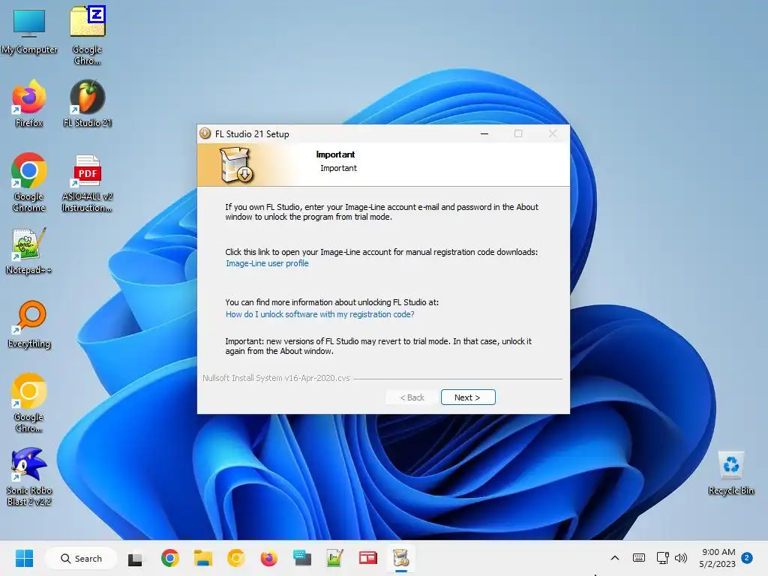Select the ASIO4ALL v2 Instruction PDF icon

(x=87, y=182)
